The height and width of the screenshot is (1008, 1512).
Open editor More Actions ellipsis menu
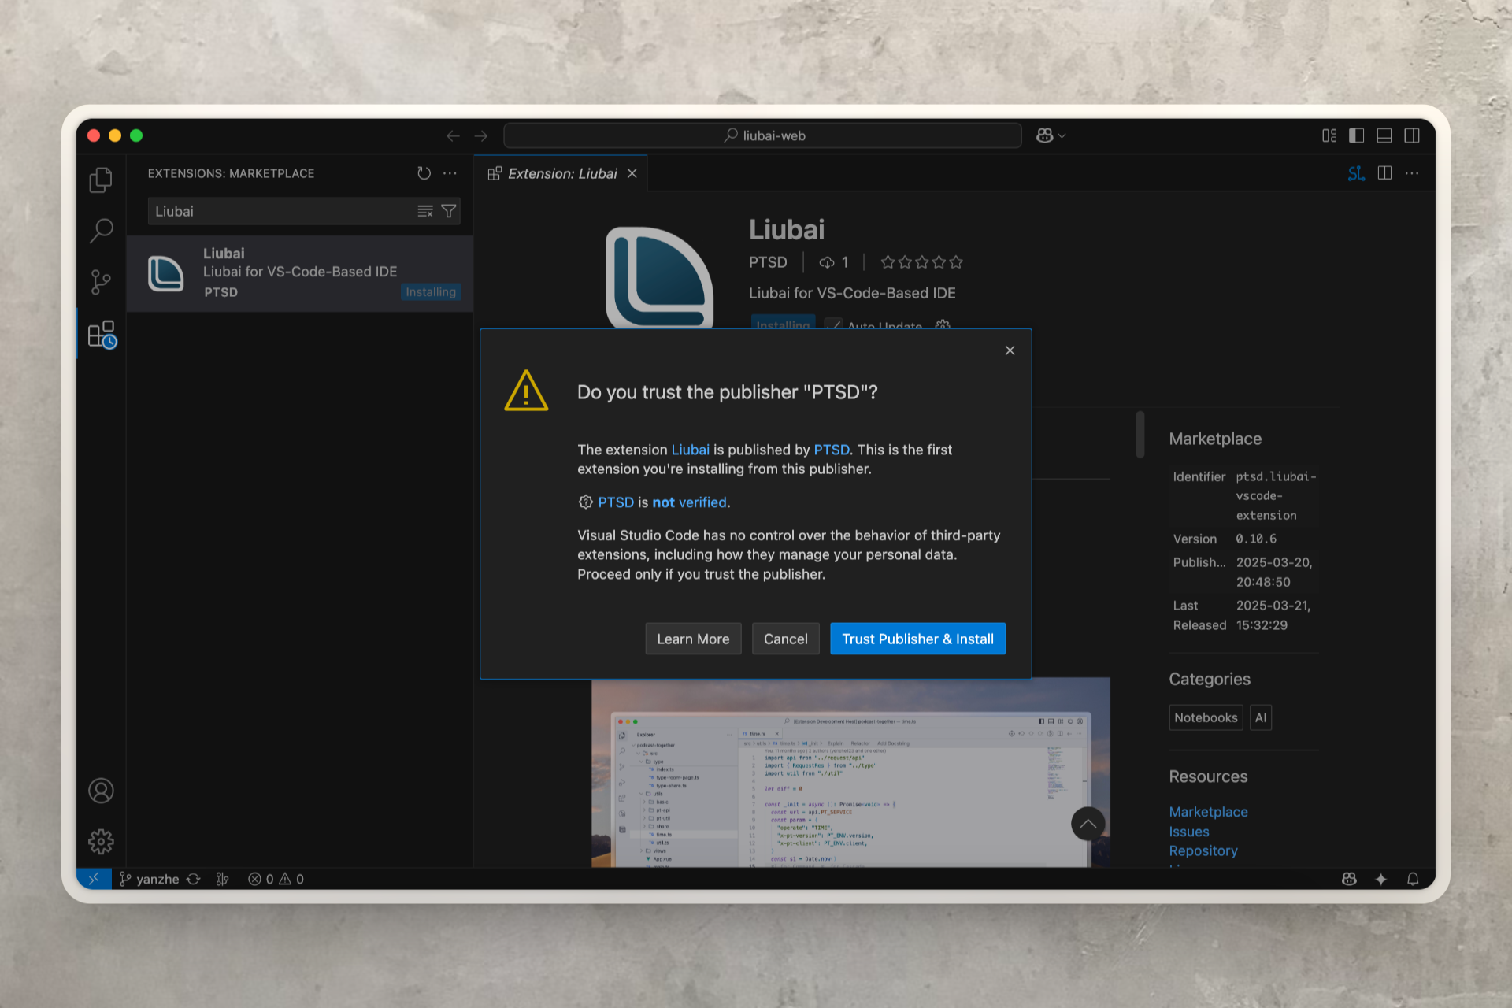1412,173
